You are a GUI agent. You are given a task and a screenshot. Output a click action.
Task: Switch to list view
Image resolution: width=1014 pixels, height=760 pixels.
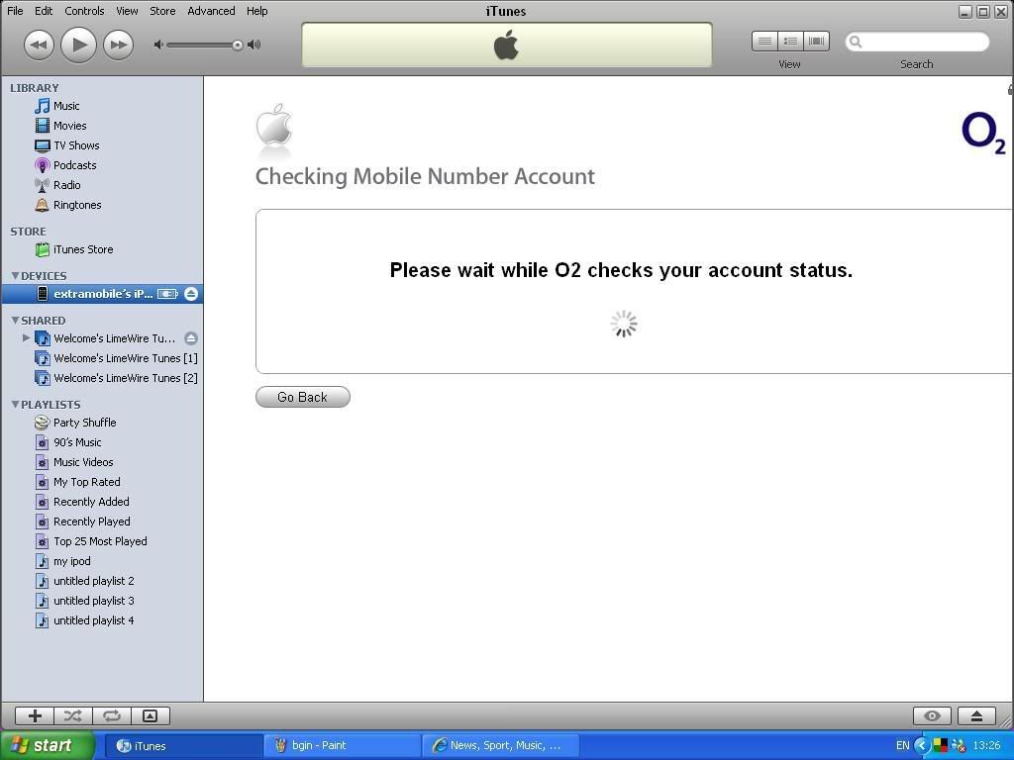pyautogui.click(x=764, y=42)
